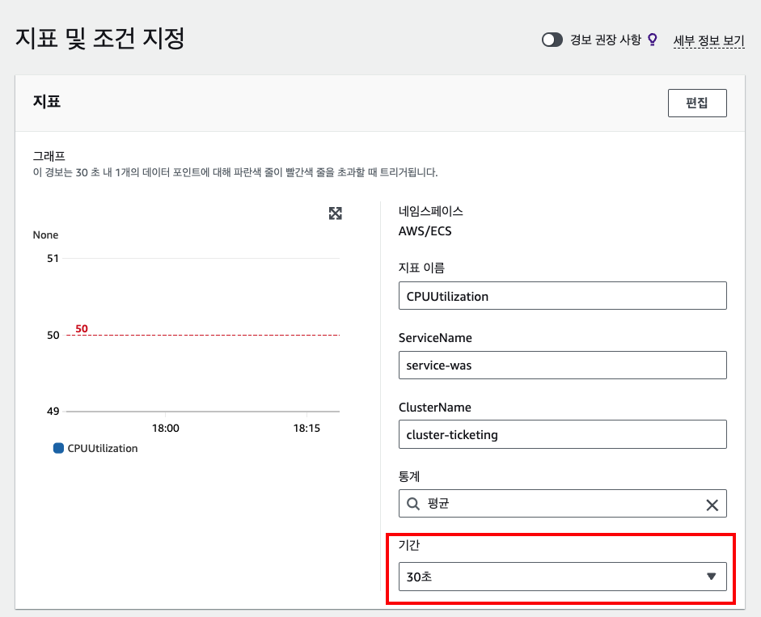The width and height of the screenshot is (761, 617).
Task: Click the 18:15 time axis label
Action: pyautogui.click(x=307, y=428)
